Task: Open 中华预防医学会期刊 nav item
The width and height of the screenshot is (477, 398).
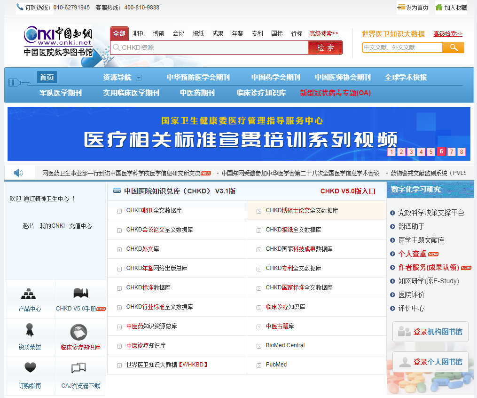Action: [198, 77]
